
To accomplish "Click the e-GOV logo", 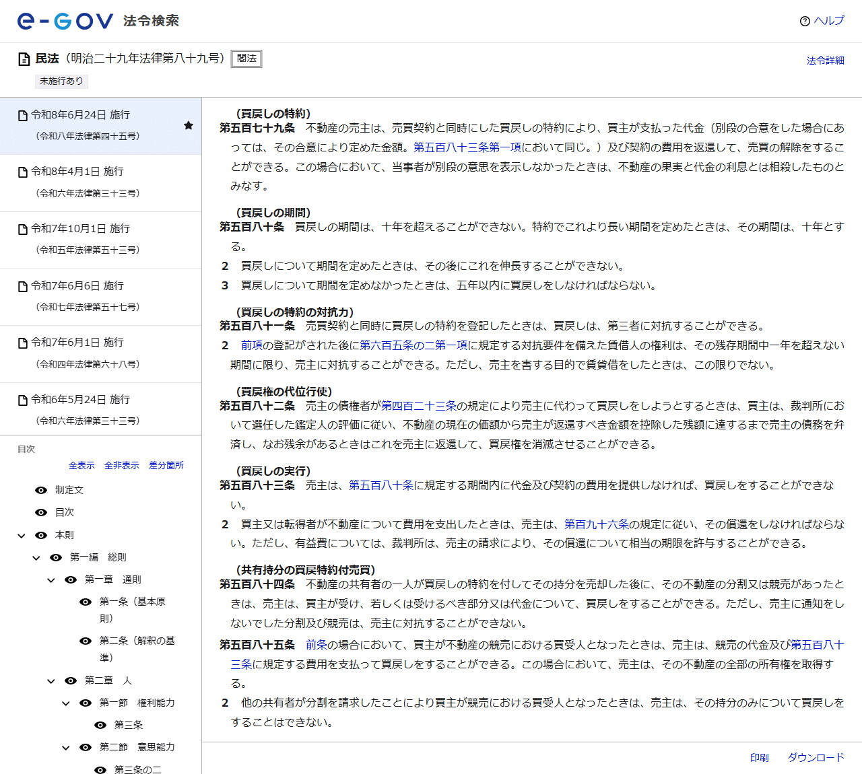I will (65, 21).
